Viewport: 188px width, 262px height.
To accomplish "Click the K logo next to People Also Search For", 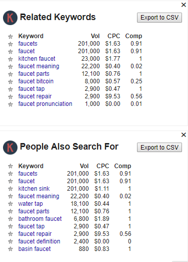I will coord(10,148).
